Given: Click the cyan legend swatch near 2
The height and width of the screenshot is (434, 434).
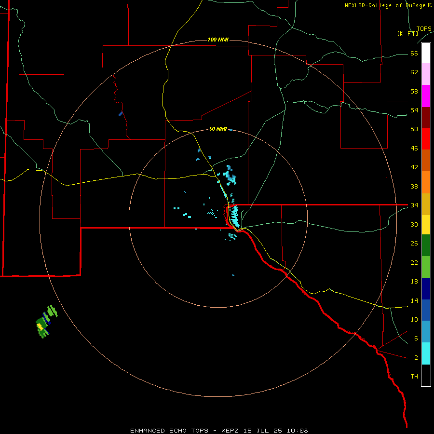Looking at the screenshot, I should coord(426,353).
